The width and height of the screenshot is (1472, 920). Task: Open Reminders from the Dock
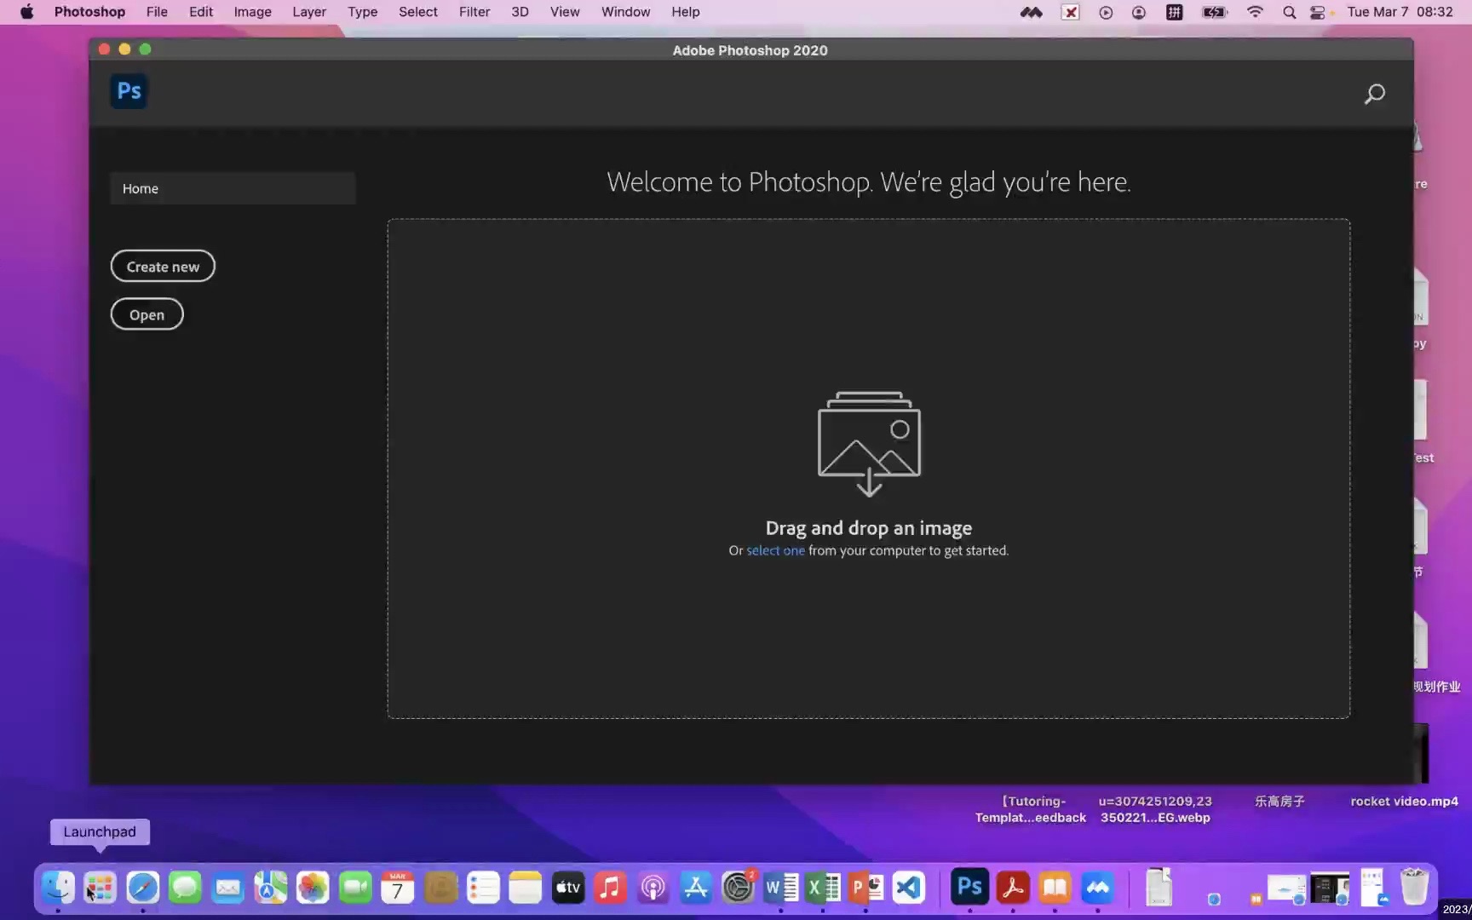tap(483, 888)
